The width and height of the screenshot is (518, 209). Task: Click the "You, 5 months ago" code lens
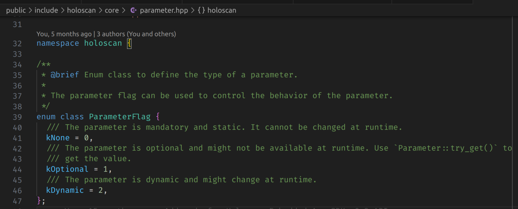[x=64, y=34]
